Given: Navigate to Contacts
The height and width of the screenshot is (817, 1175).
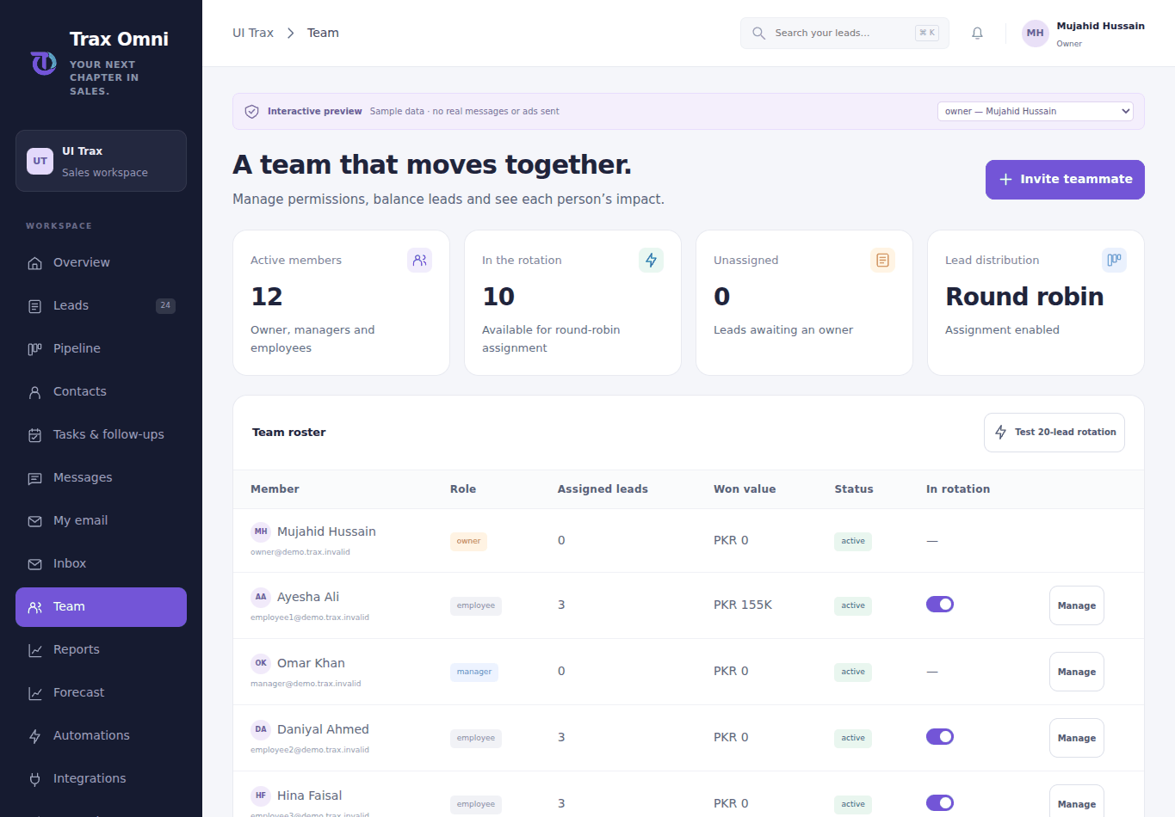Looking at the screenshot, I should click(x=101, y=392).
